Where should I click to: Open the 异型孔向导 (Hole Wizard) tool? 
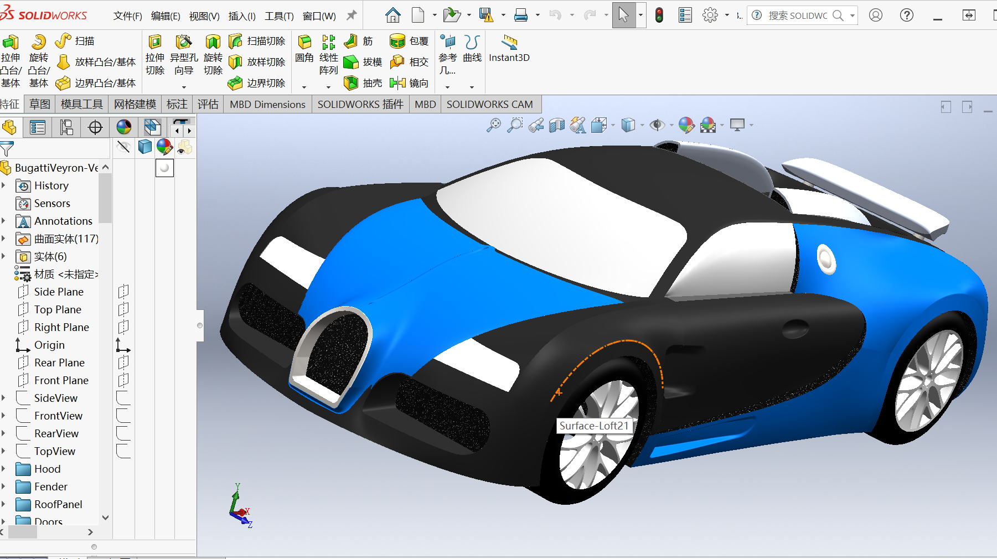tap(184, 55)
